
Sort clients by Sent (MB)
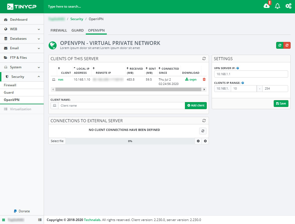click(151, 70)
